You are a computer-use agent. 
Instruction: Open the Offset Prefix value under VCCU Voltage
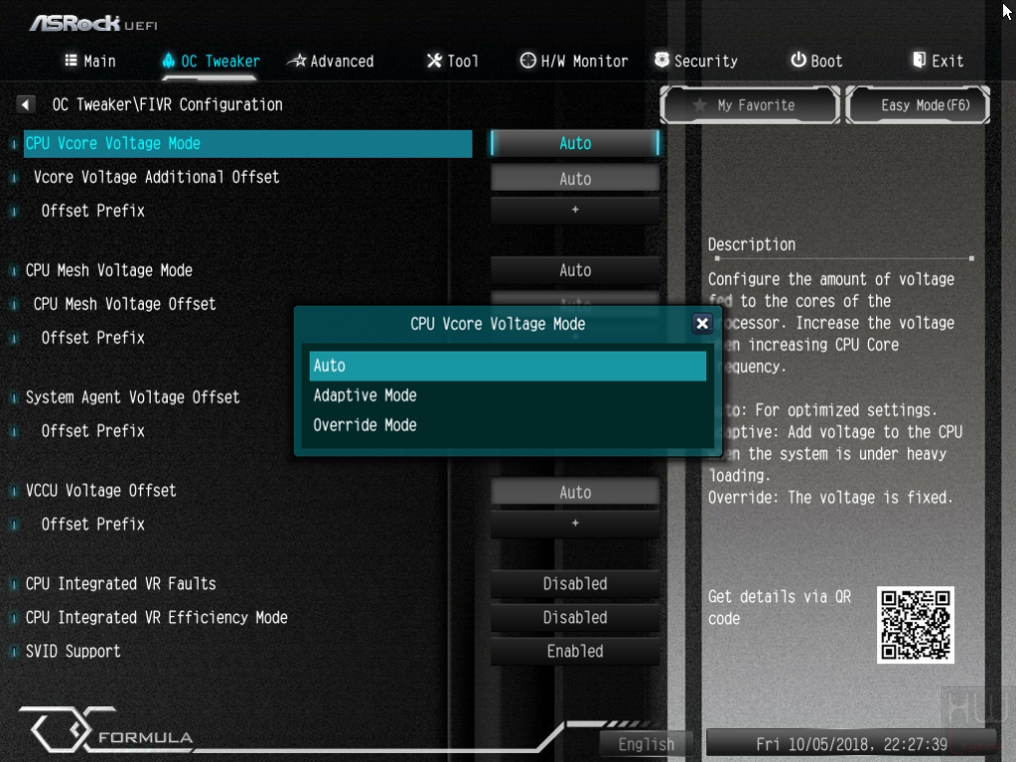click(574, 523)
